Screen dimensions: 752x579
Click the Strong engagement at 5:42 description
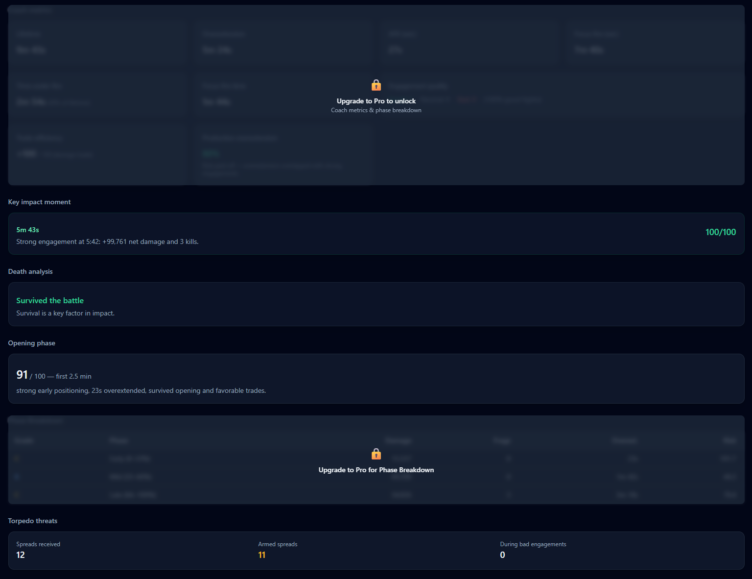[x=107, y=241]
